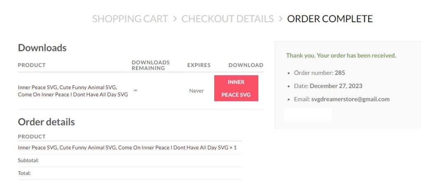Click the chevron before ORDER COMPLETE
The height and width of the screenshot is (184, 421).
coord(280,19)
